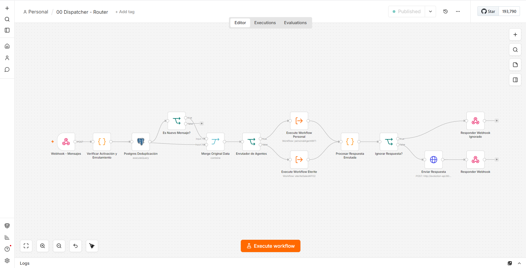Select the Es Nuevo Mensaje? If node

coord(177,121)
